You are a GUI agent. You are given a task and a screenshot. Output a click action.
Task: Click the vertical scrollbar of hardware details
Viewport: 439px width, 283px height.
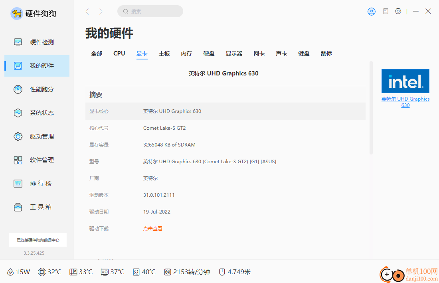pyautogui.click(x=371, y=108)
